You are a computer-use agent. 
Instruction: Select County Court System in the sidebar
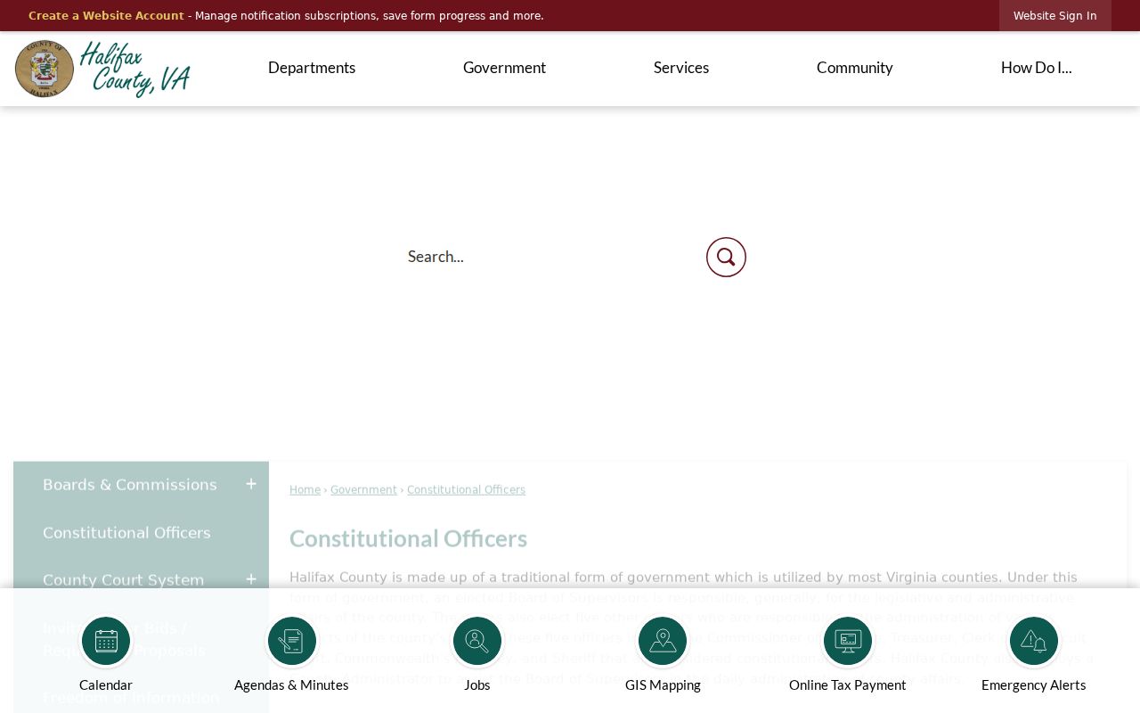tap(124, 580)
